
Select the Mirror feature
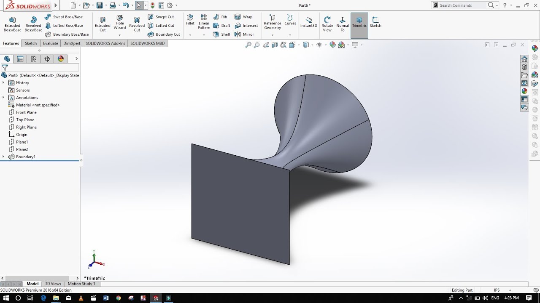pos(244,35)
